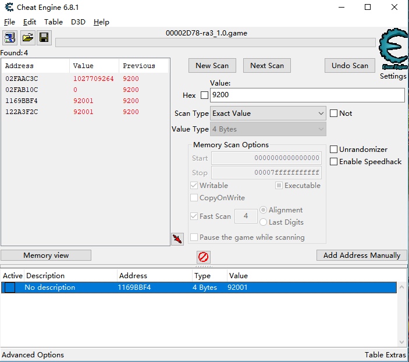The height and width of the screenshot is (362, 409).
Task: Click address table scrollbar down arrow
Action: pyautogui.click(x=401, y=342)
